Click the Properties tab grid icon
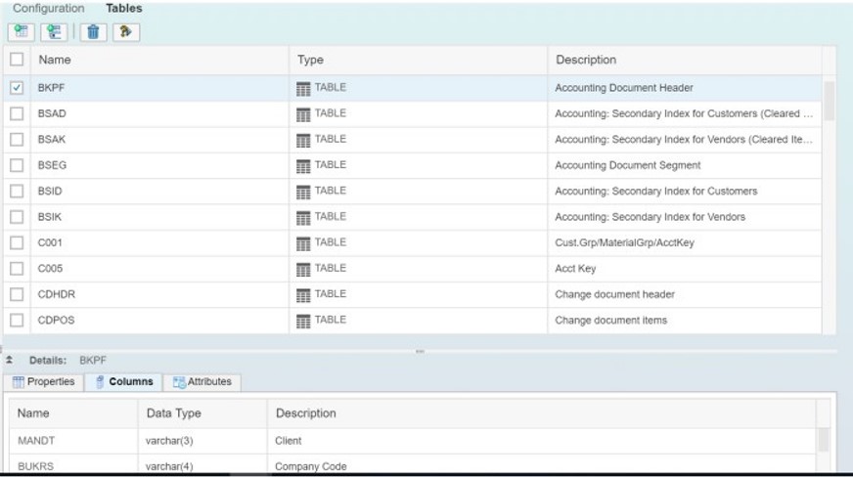Viewport: 853px width, 477px height. tap(19, 382)
